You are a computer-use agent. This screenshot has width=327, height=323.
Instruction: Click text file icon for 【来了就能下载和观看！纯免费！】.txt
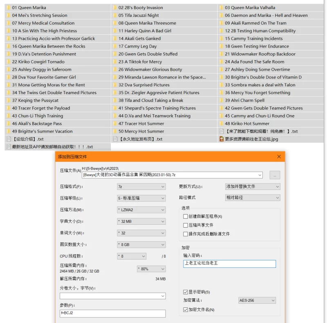(x=222, y=131)
